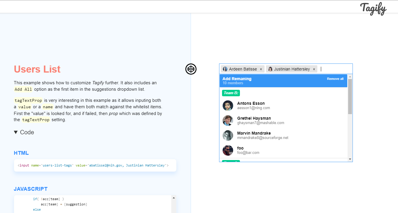Click the Justinian Hattersley tag label
The width and height of the screenshot is (398, 213).
coord(292,69)
